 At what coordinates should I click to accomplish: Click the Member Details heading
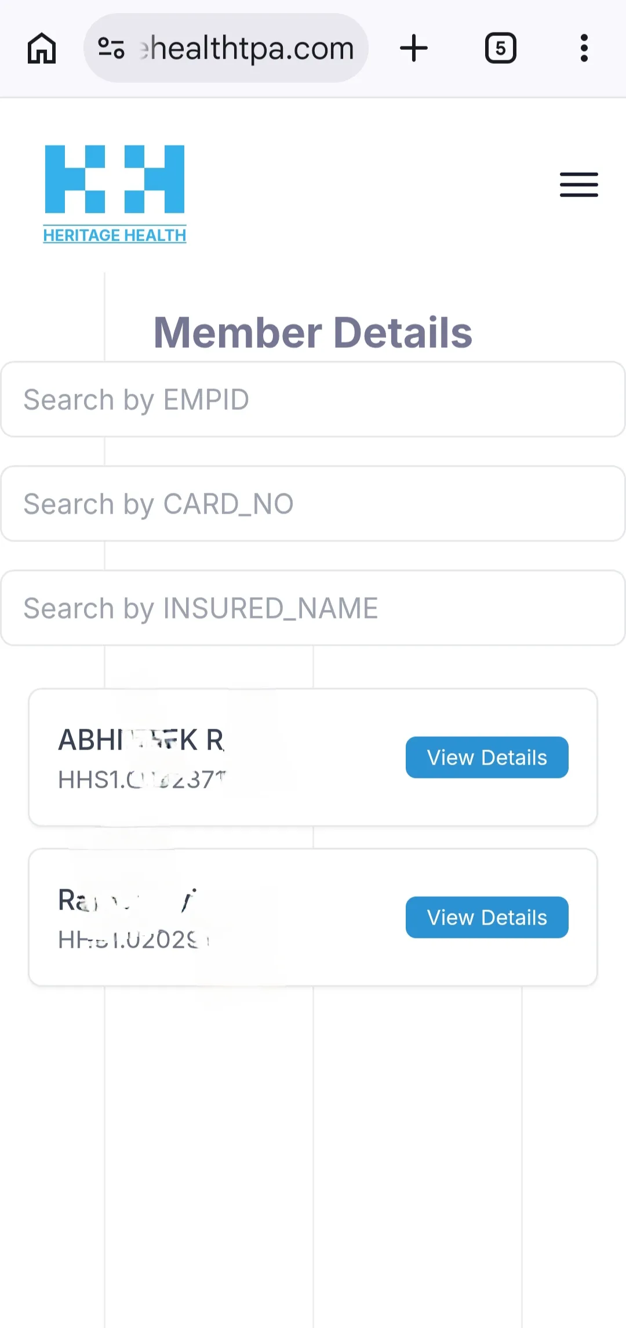click(313, 333)
